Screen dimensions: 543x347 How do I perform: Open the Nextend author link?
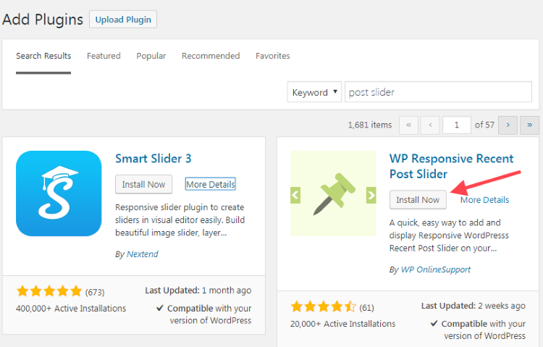(143, 254)
